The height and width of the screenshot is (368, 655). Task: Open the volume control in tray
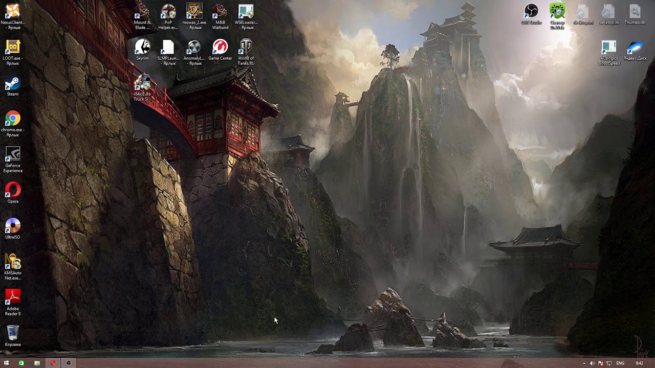(592, 363)
